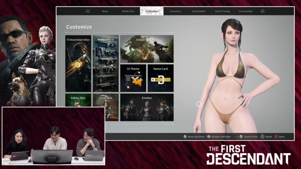Click the Move Up/Down stick icon

pos(185,137)
